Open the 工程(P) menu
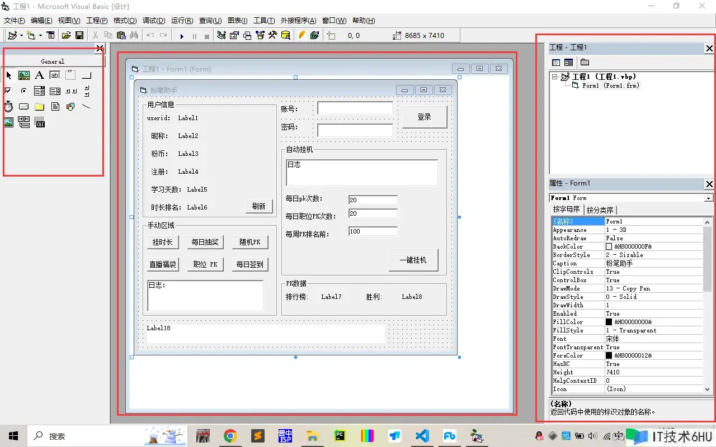This screenshot has width=716, height=447. tap(97, 21)
